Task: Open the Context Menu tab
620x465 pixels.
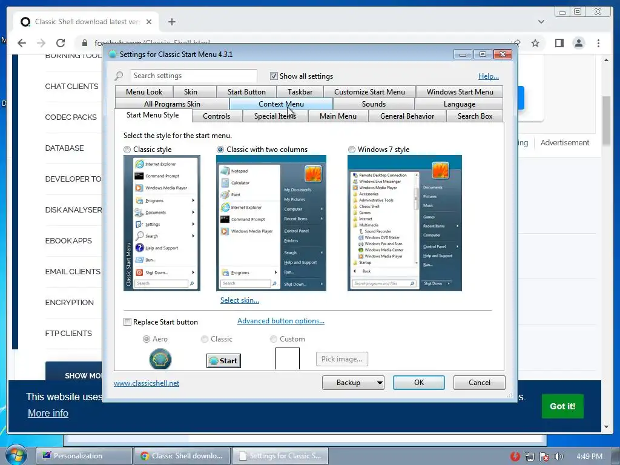Action: [x=281, y=104]
